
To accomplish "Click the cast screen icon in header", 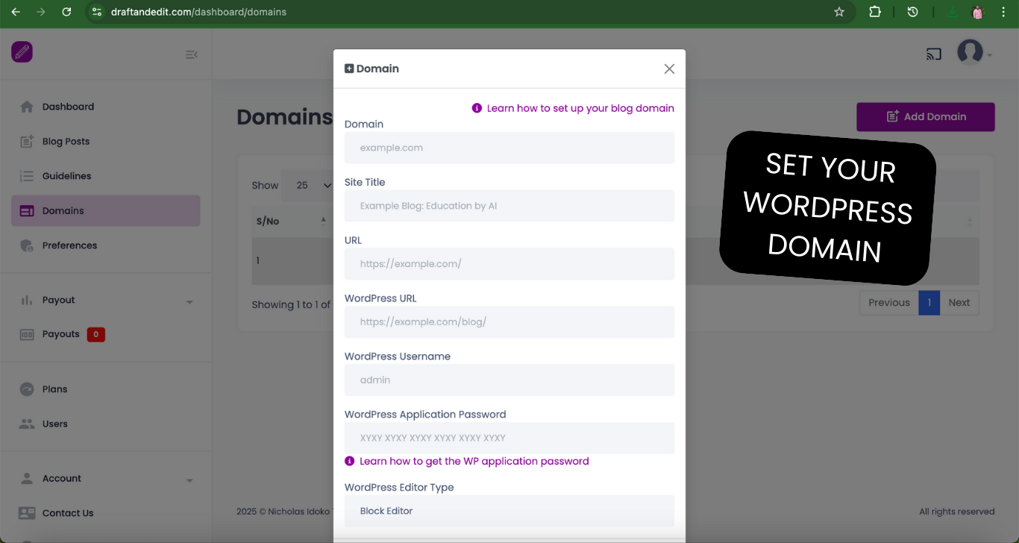I will (933, 54).
